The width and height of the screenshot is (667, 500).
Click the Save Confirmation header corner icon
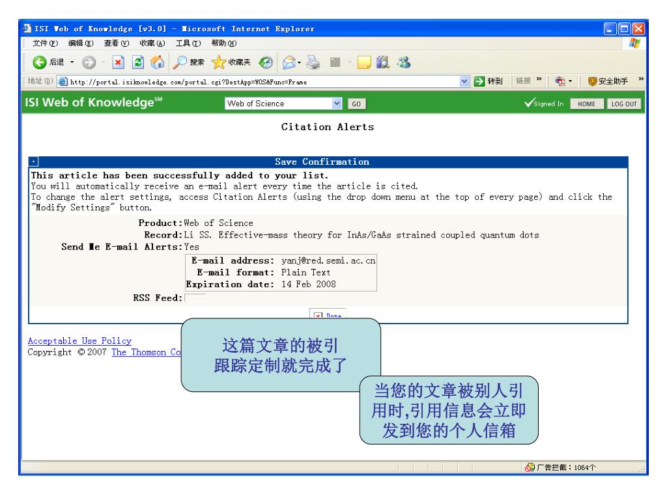point(33,161)
